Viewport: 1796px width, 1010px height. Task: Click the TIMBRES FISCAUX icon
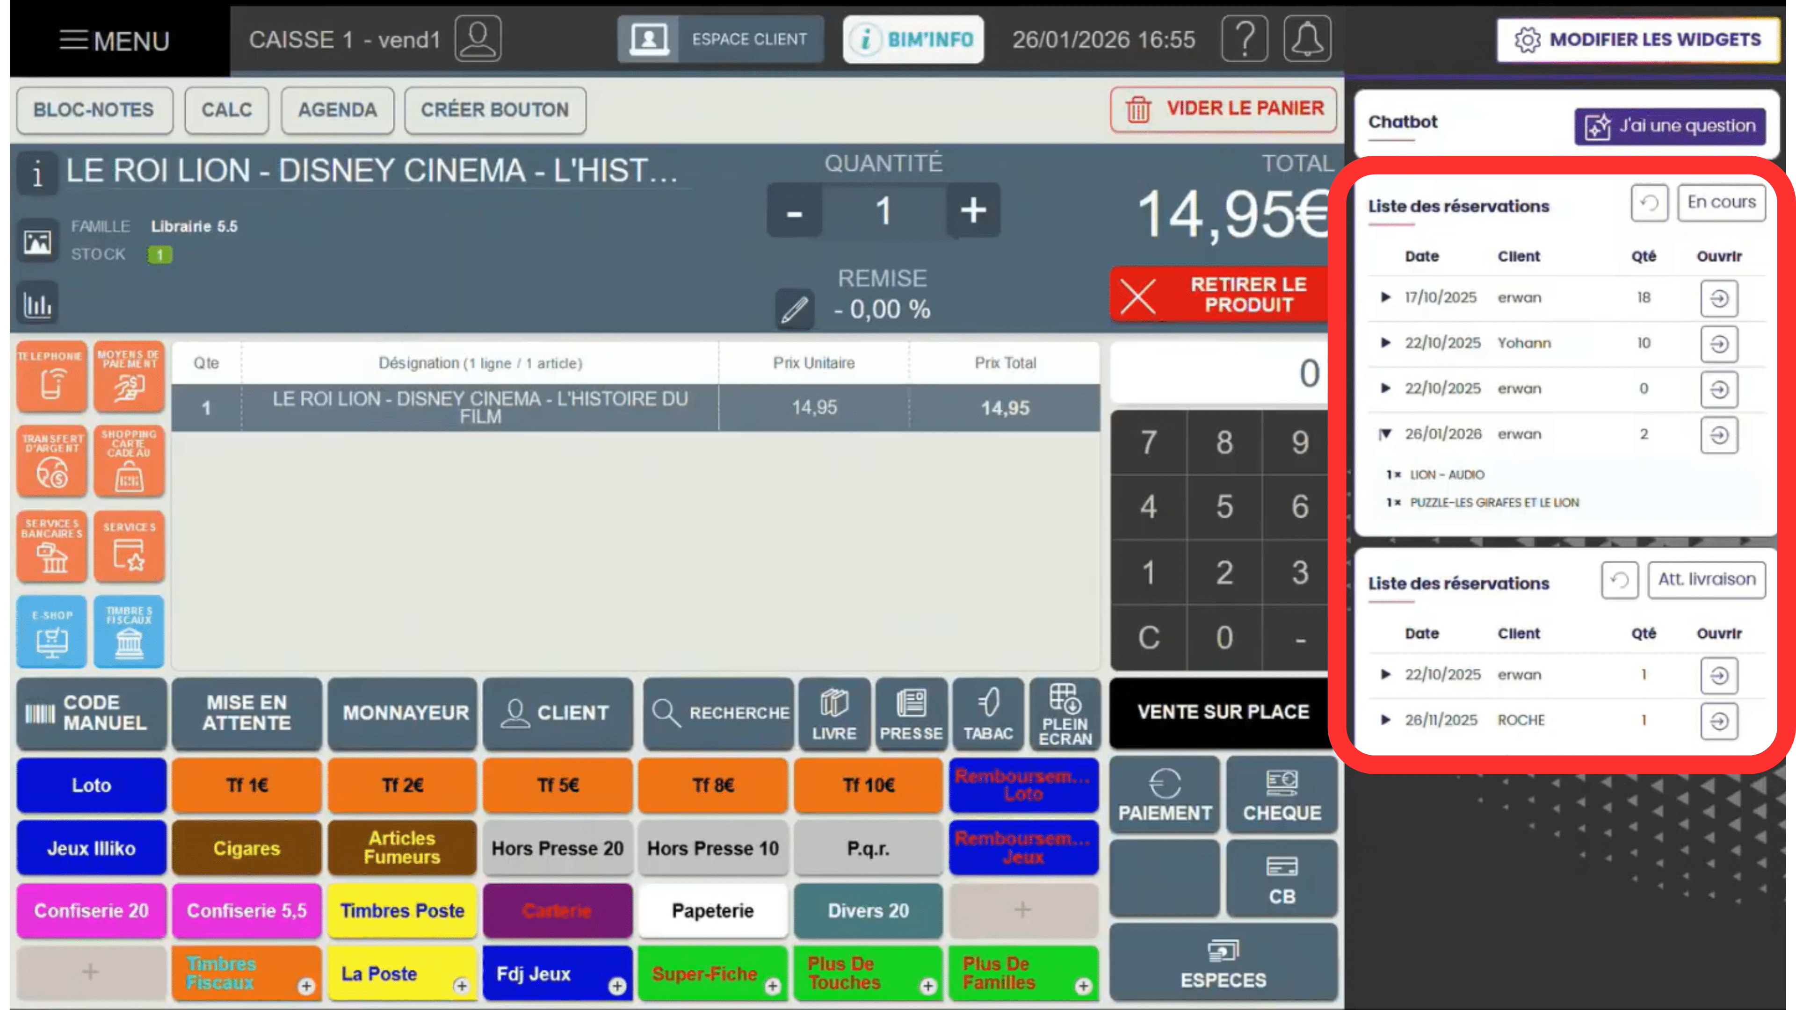click(x=128, y=632)
